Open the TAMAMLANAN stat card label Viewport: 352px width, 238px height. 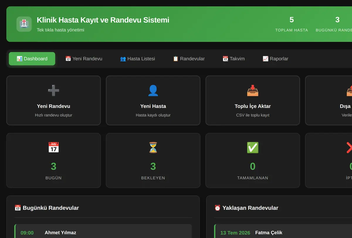(253, 178)
